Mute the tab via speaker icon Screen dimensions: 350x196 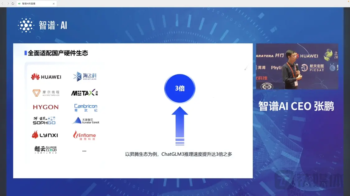click(x=19, y=3)
